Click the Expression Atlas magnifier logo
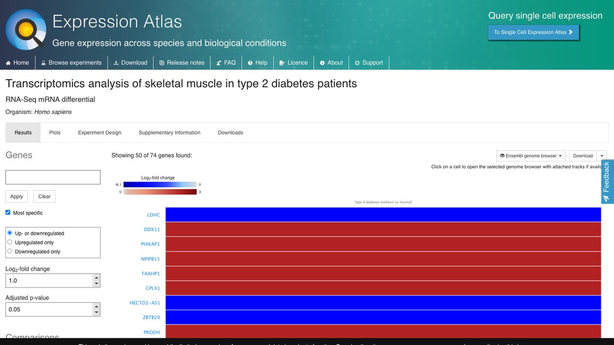614x345 pixels. tap(26, 29)
